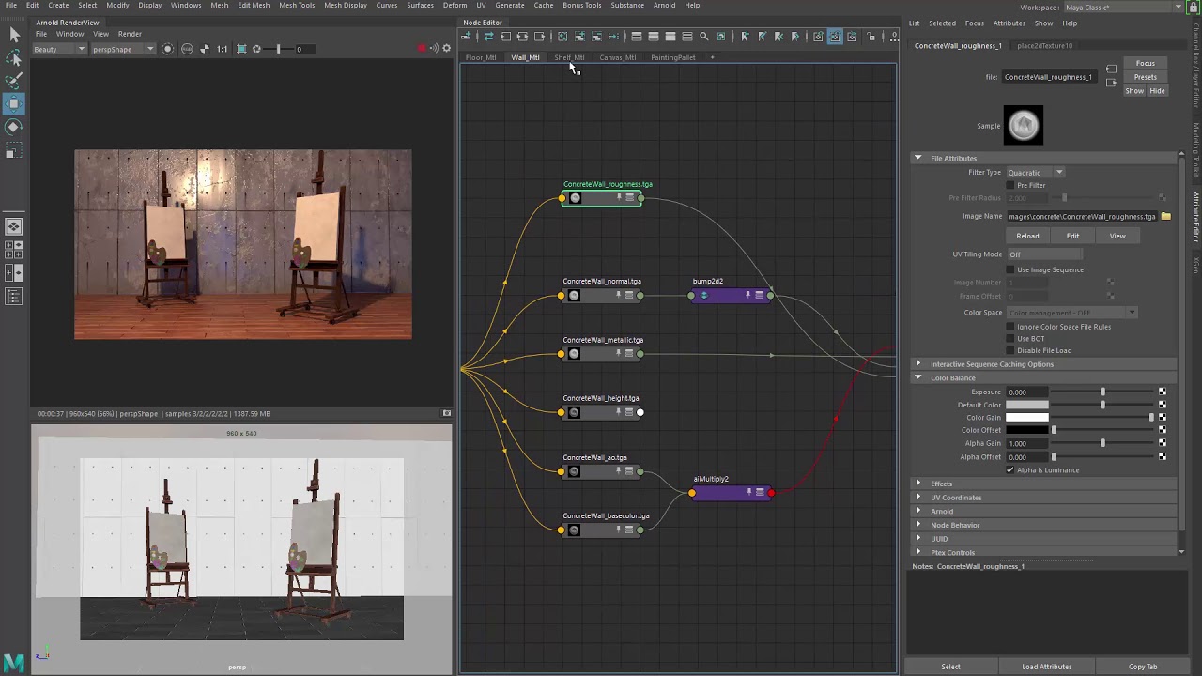Viewport: 1202px width, 676px height.
Task: Click the four-pane layout icon in left sidebar
Action: pos(14,250)
